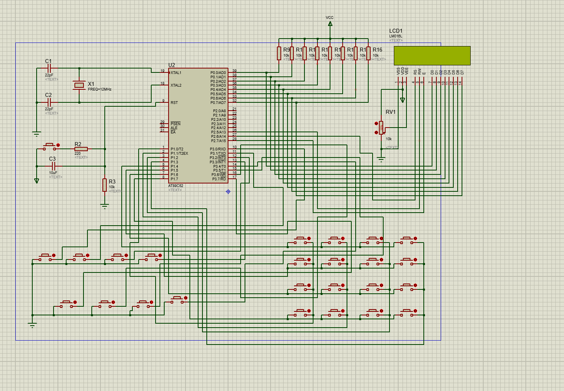Click the XTAL1 pin label
Viewport: 564px width, 391px height.
[x=176, y=72]
